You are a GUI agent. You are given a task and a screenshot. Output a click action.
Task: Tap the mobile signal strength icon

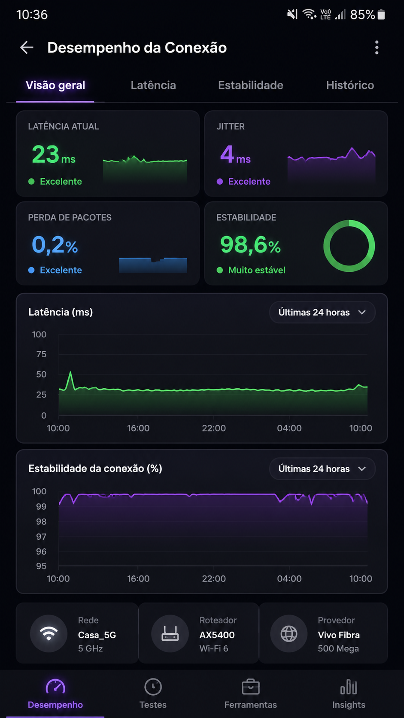tap(340, 15)
